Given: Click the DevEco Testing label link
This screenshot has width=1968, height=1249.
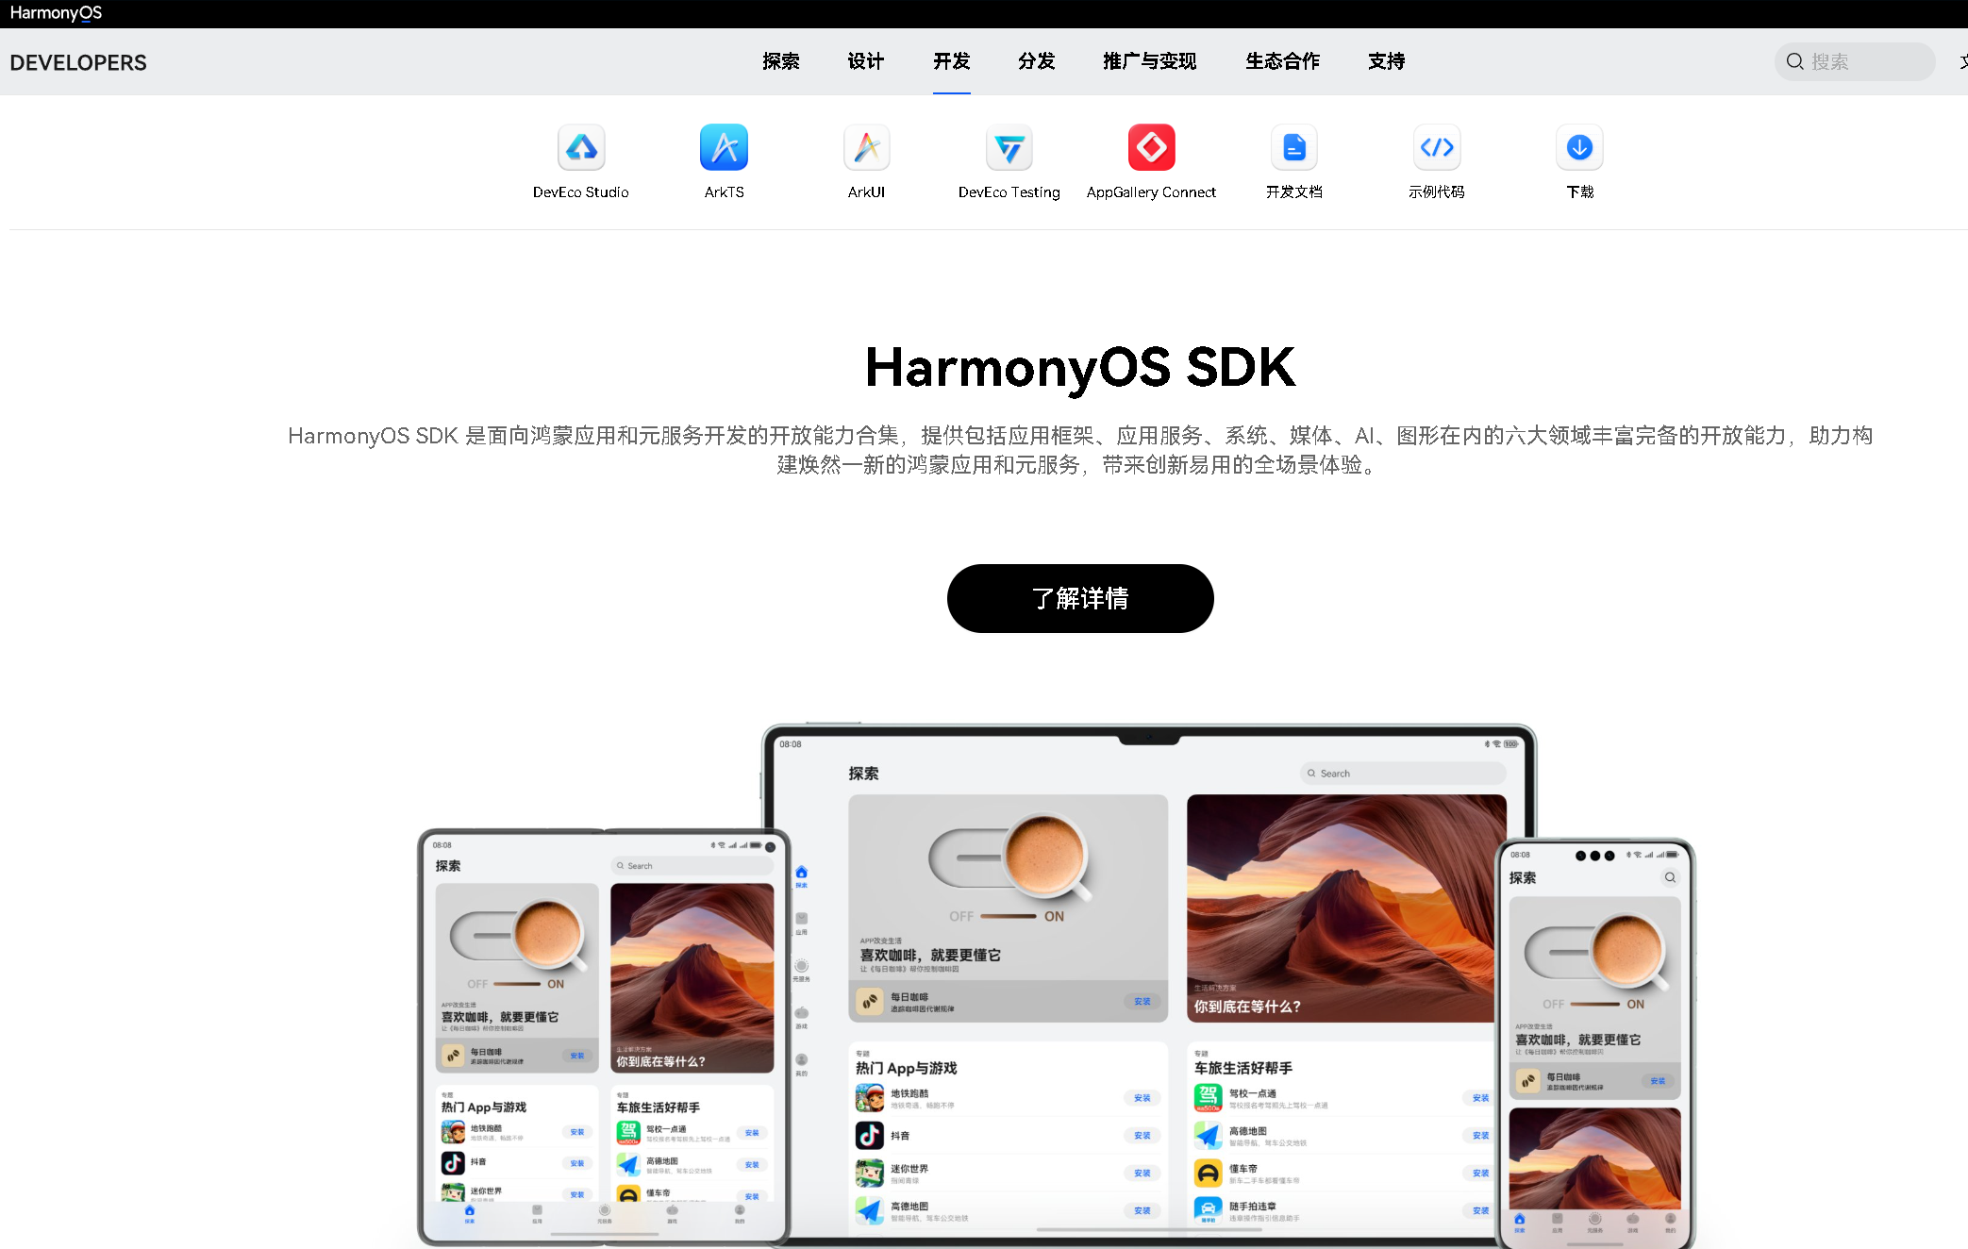Looking at the screenshot, I should (x=1009, y=192).
